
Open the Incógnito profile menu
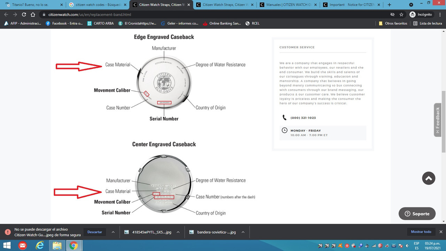(x=421, y=15)
